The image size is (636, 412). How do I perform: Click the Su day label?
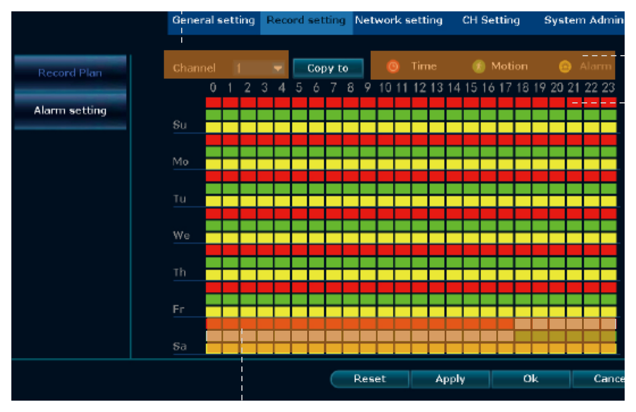pos(180,124)
